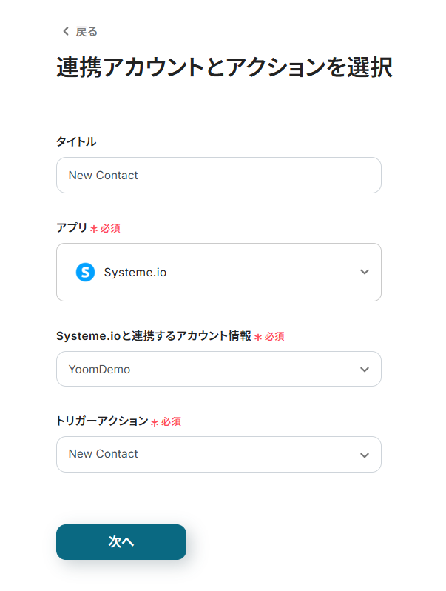Click the chevron in the trigger action selector
The height and width of the screenshot is (591, 446).
364,455
